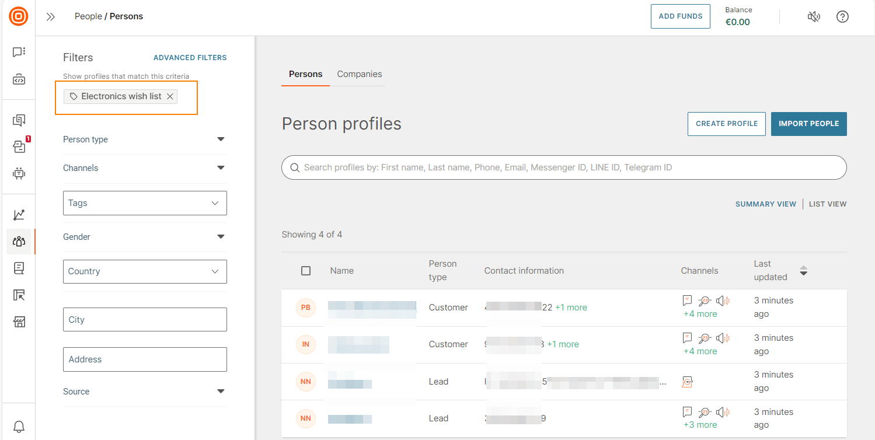Focus the search profiles input field
This screenshot has height=440, width=875.
564,167
